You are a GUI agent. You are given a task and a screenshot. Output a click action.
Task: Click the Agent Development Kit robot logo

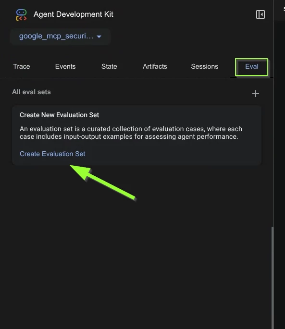pos(22,15)
